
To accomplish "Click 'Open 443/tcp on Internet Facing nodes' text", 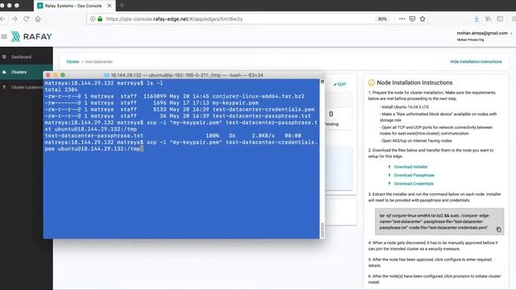I will (x=417, y=141).
